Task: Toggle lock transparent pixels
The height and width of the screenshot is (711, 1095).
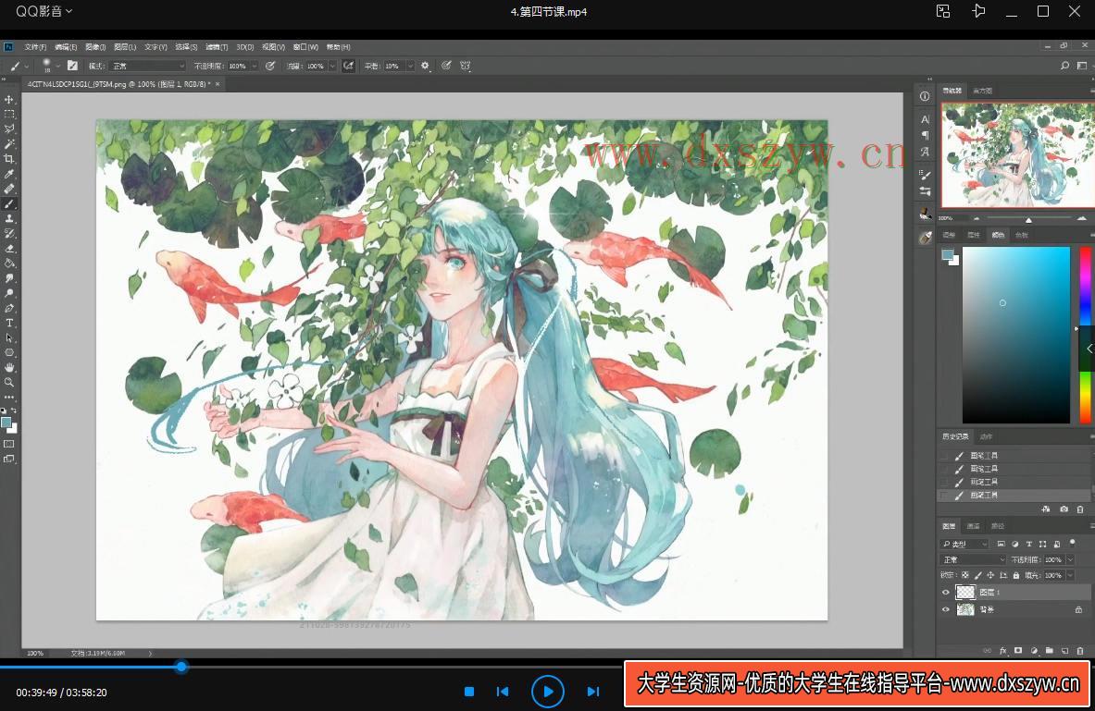Action: pos(965,576)
